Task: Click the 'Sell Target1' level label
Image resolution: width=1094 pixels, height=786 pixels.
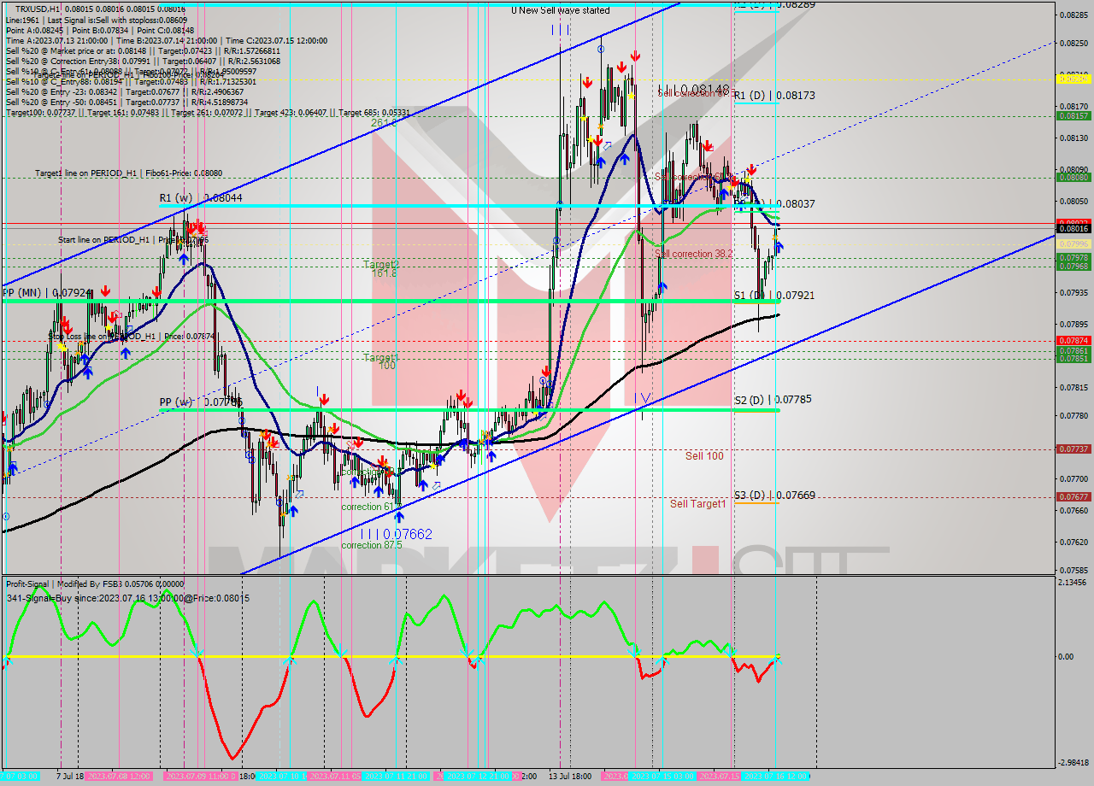Action: pyautogui.click(x=697, y=504)
